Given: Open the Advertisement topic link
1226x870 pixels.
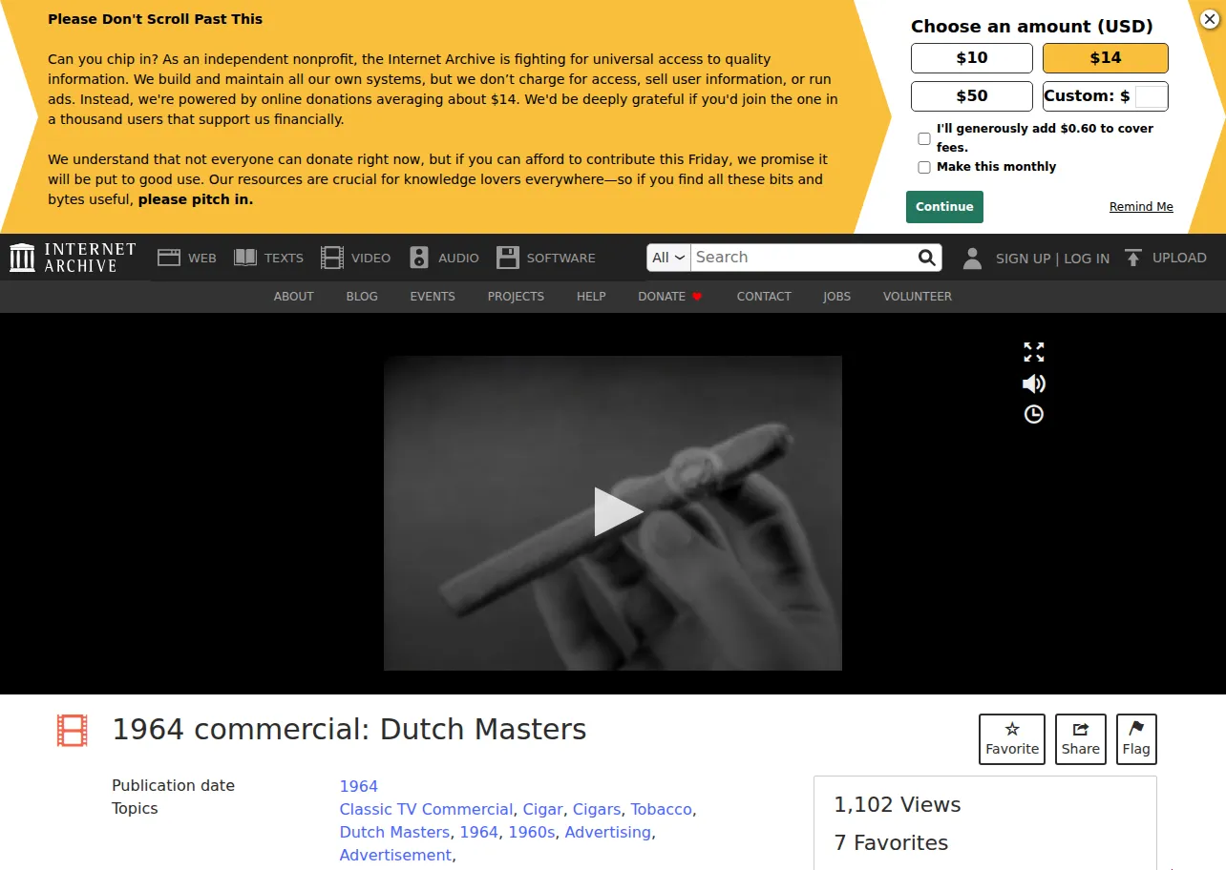Looking at the screenshot, I should click(395, 855).
